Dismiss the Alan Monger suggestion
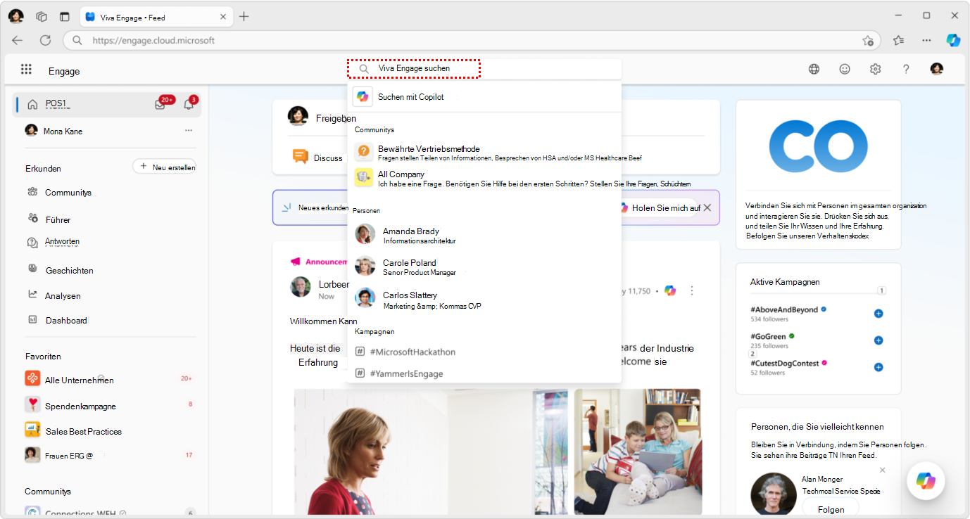The height and width of the screenshot is (519, 970). (883, 470)
